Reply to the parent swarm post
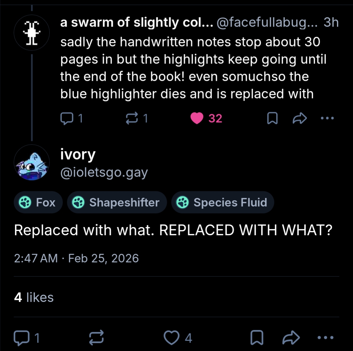 67,118
